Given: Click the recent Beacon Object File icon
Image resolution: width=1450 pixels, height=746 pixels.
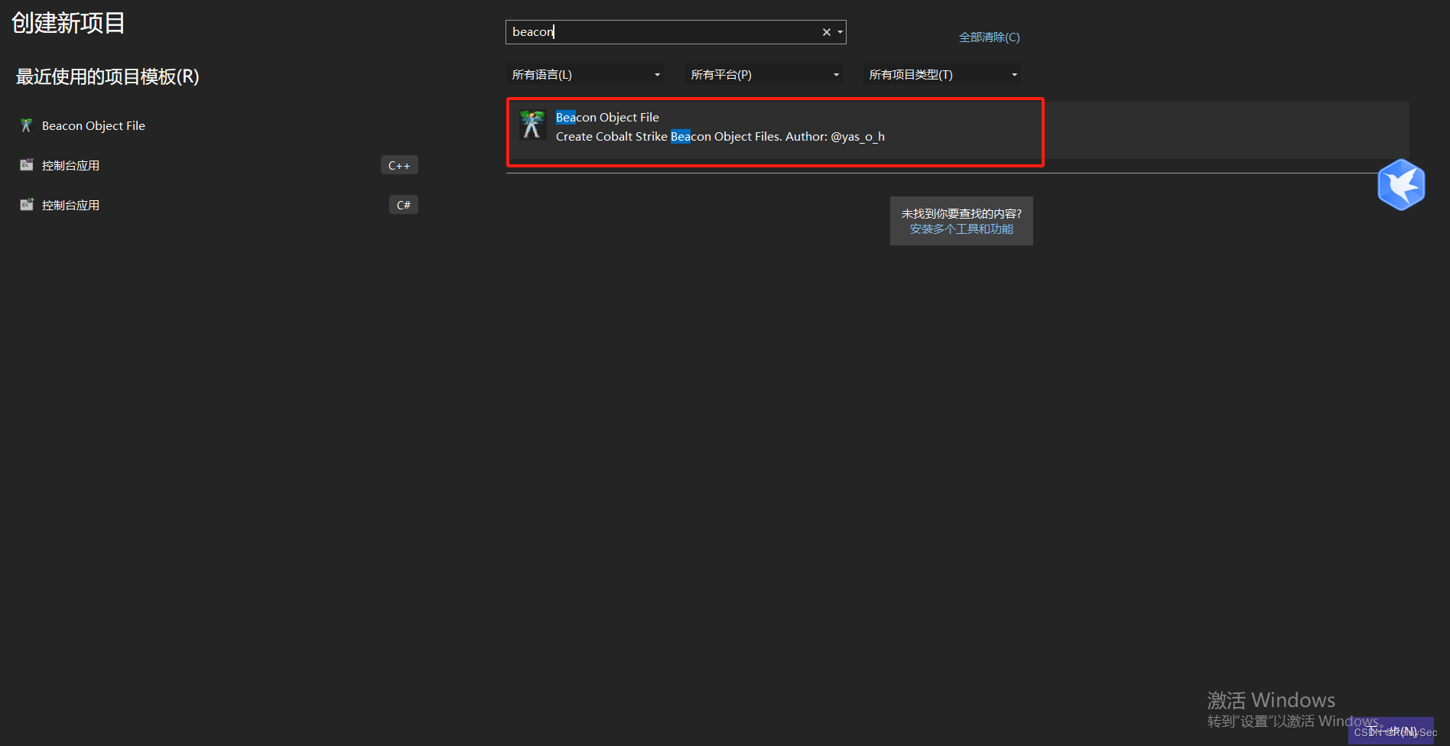Looking at the screenshot, I should coord(26,125).
